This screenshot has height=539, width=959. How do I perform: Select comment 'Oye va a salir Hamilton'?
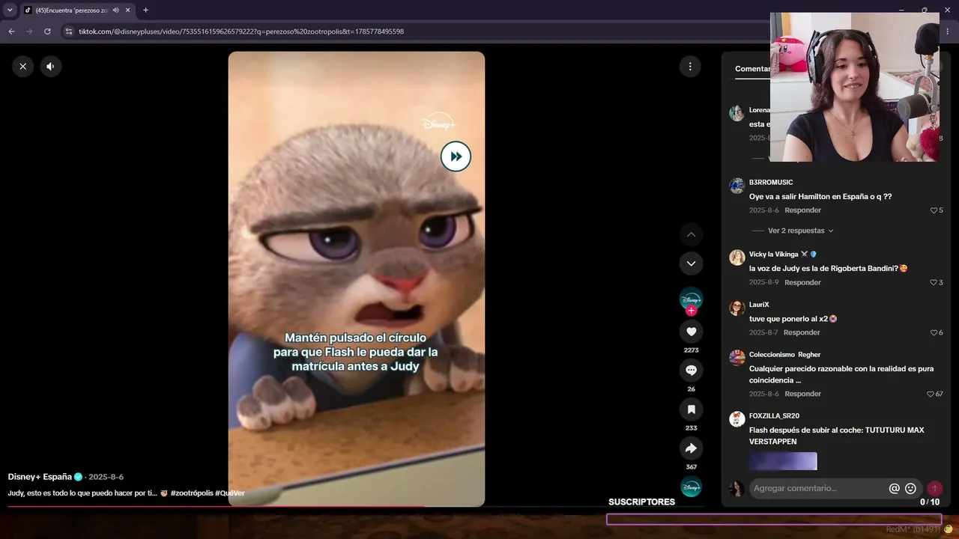pyautogui.click(x=820, y=197)
